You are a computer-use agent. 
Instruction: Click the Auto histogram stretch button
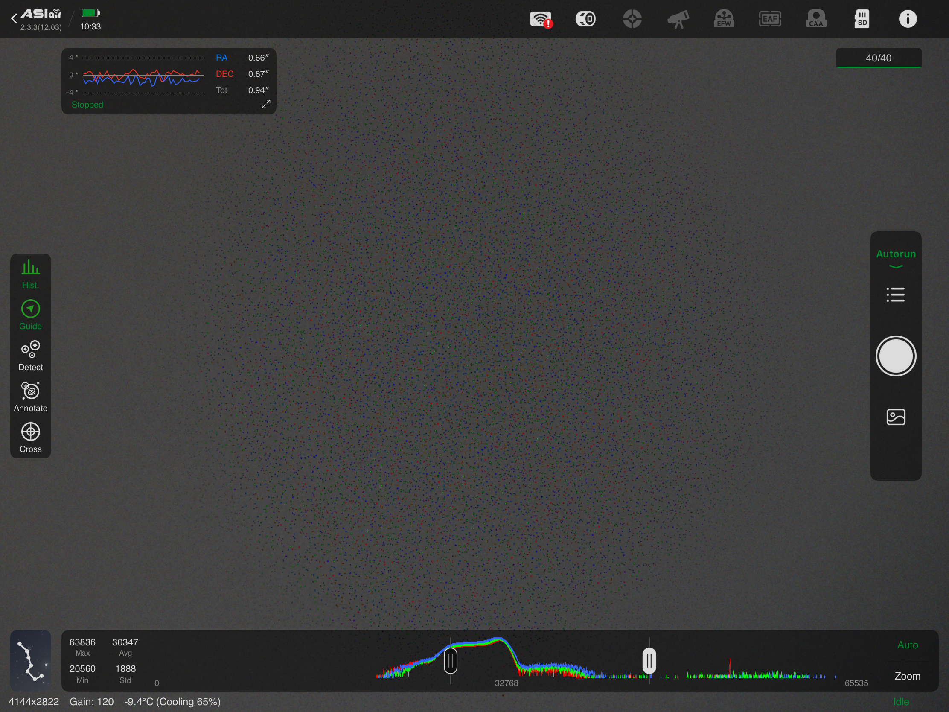click(x=907, y=645)
